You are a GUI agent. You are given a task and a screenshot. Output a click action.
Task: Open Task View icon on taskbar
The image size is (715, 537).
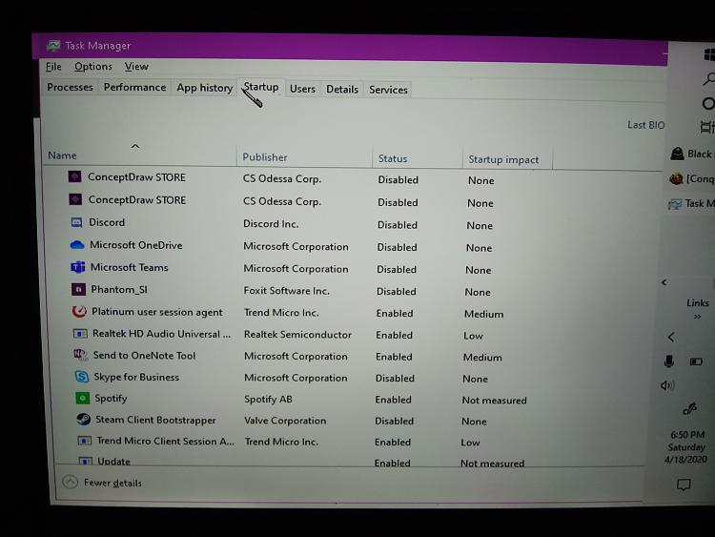(x=707, y=127)
